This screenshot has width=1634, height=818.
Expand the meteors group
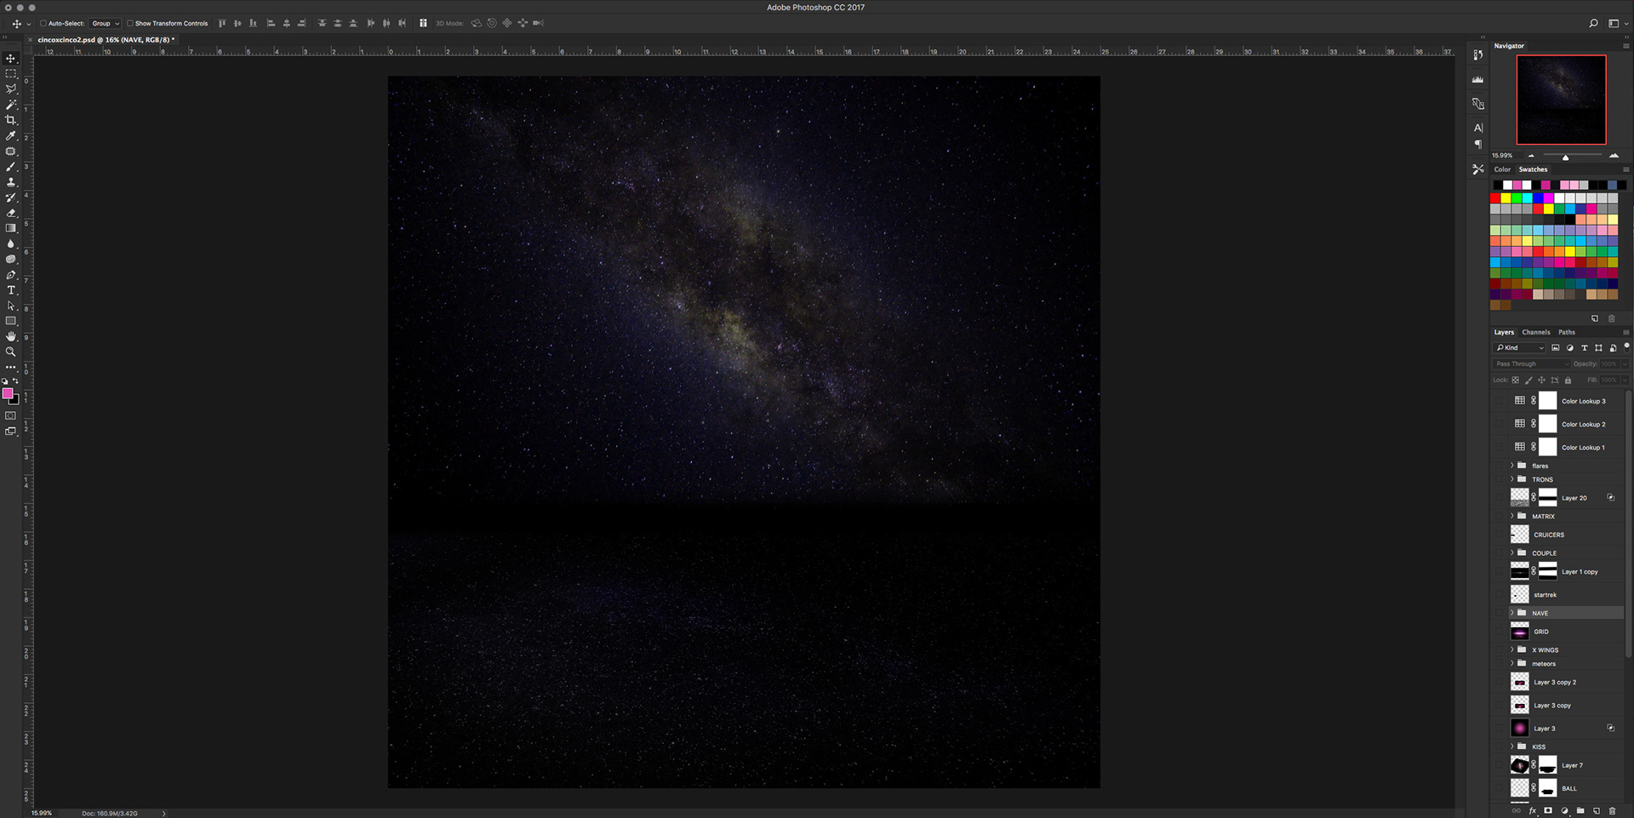pos(1512,664)
